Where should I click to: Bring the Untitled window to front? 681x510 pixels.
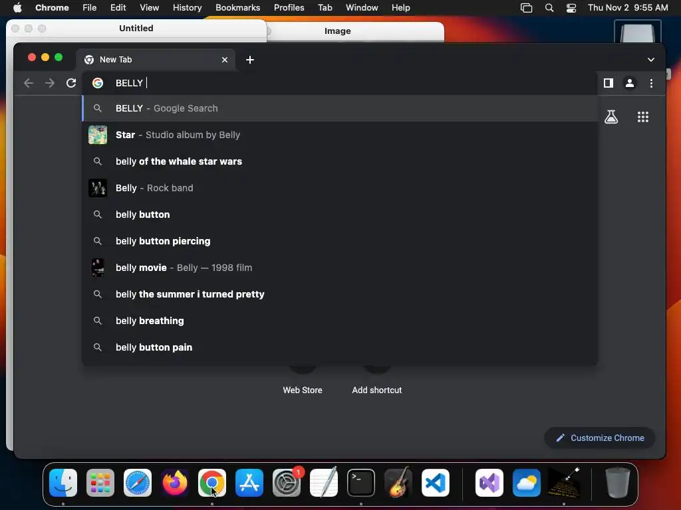point(136,28)
